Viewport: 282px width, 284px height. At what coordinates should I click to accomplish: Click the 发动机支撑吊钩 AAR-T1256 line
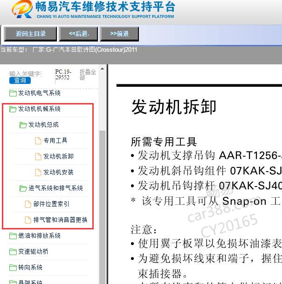(206, 155)
